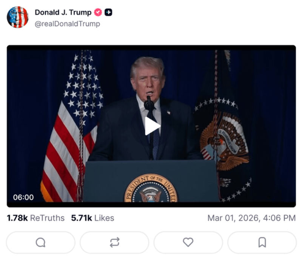Click the podium lectern in the video
The width and height of the screenshot is (302, 260).
(152, 181)
